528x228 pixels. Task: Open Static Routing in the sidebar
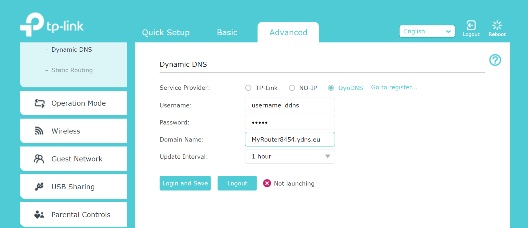coord(72,70)
